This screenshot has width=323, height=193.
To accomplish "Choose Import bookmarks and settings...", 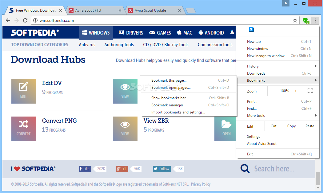I will (189, 112).
